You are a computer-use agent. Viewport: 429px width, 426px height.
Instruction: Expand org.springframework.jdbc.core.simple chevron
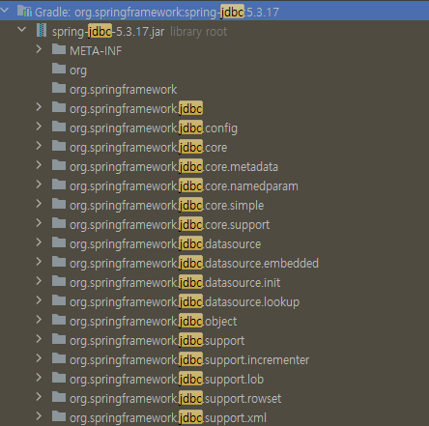(39, 204)
